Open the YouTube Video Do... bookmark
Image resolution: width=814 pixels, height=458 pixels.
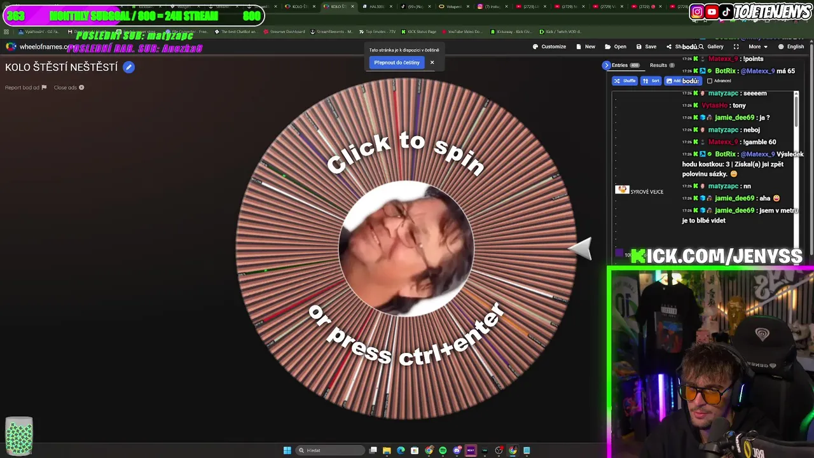(x=462, y=32)
